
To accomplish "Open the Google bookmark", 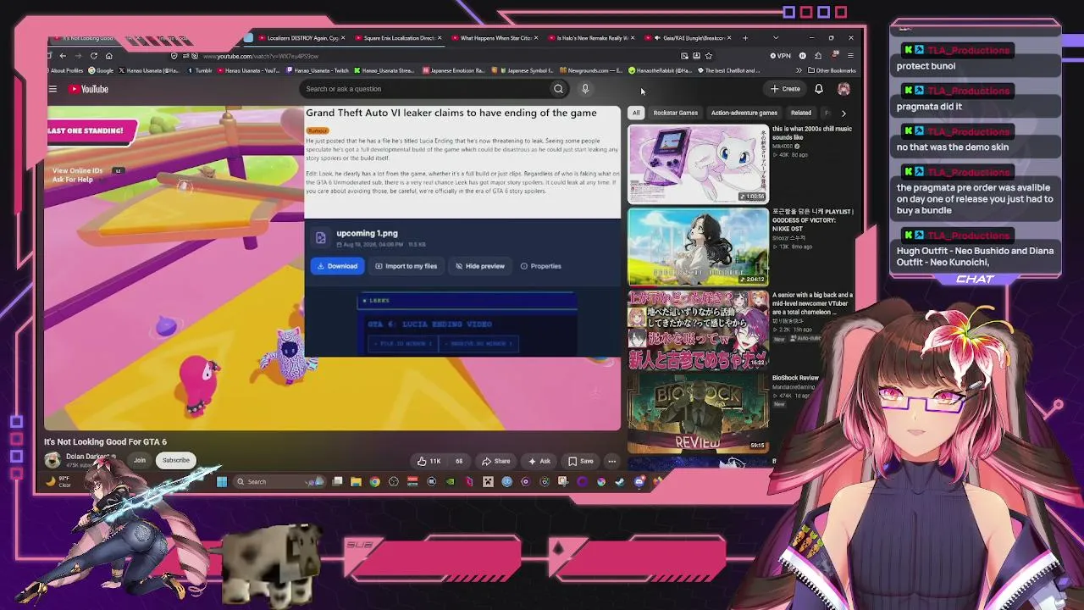I will pos(101,70).
